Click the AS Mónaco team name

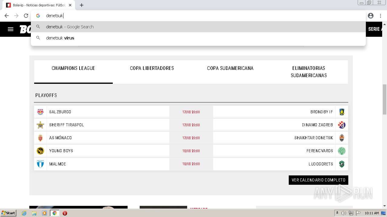[60, 138]
